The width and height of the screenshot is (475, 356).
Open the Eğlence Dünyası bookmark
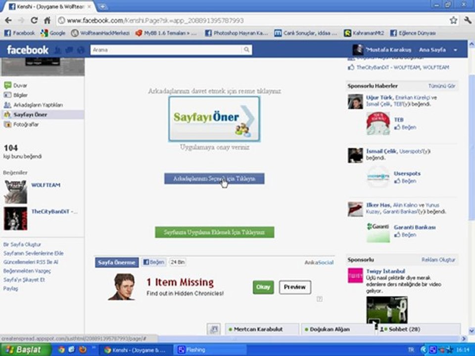coord(413,33)
